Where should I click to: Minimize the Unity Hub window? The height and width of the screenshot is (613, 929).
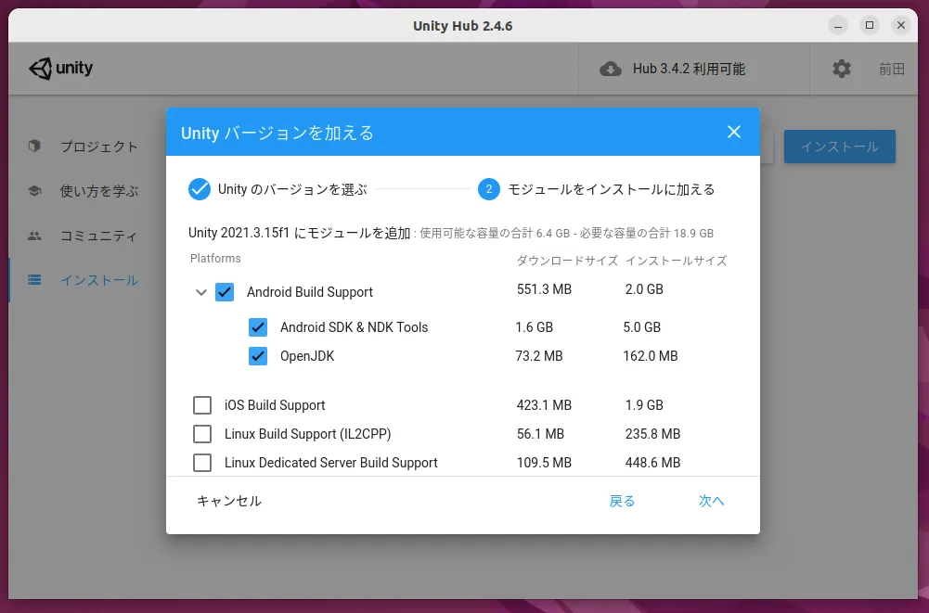[838, 25]
